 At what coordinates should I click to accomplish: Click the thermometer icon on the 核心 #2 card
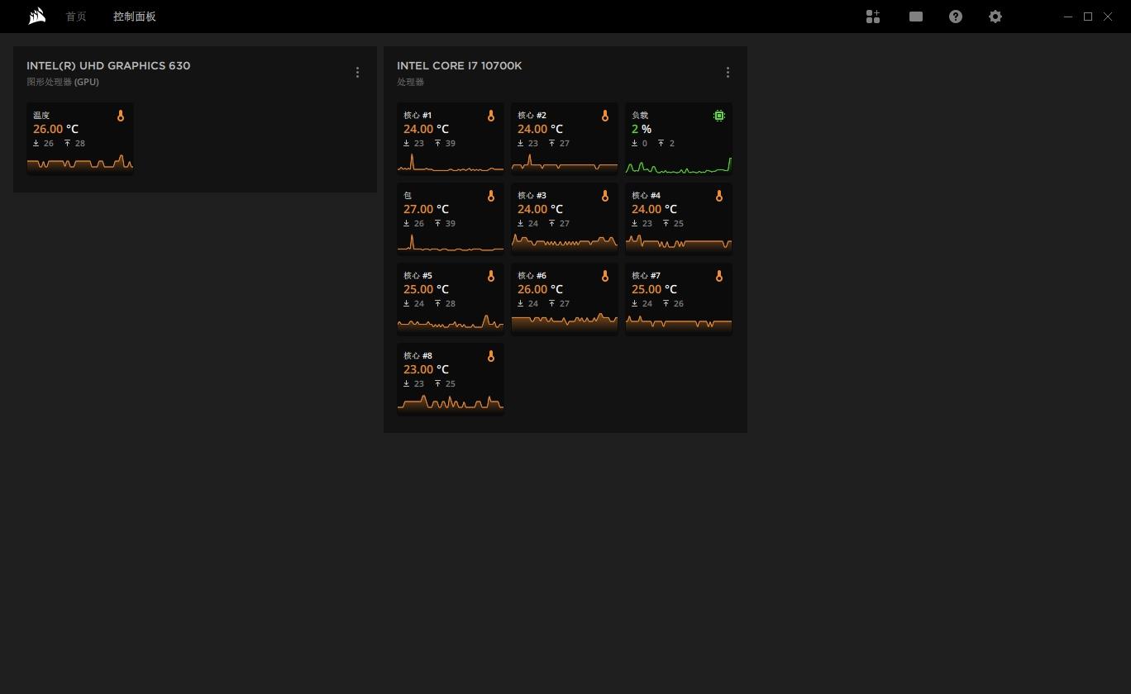[605, 116]
